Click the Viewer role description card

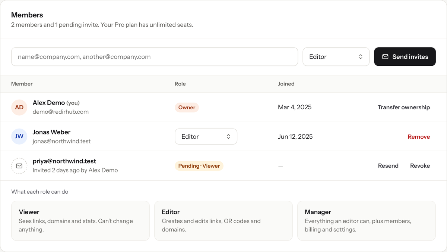point(80,221)
